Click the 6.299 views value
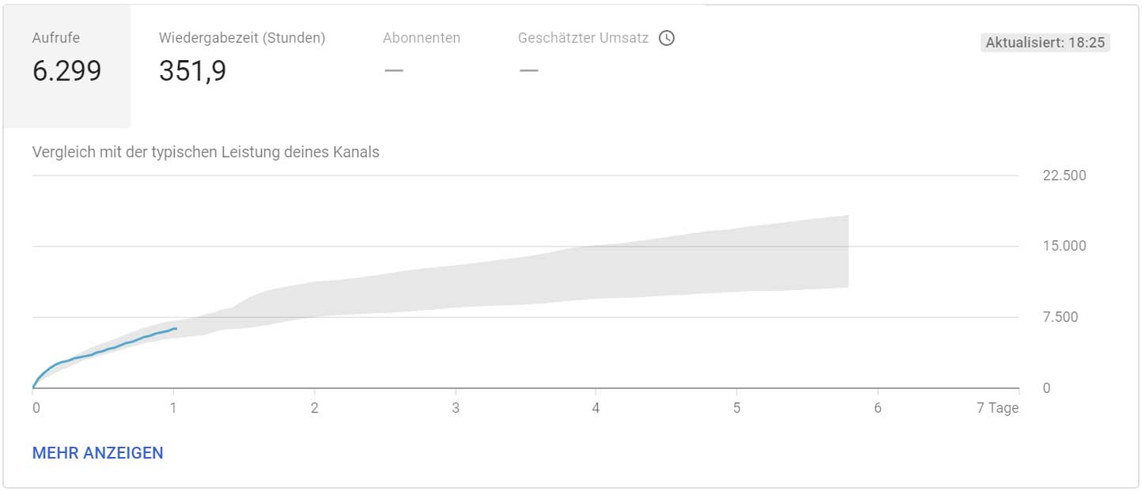Image resolution: width=1142 pixels, height=491 pixels. pos(67,71)
